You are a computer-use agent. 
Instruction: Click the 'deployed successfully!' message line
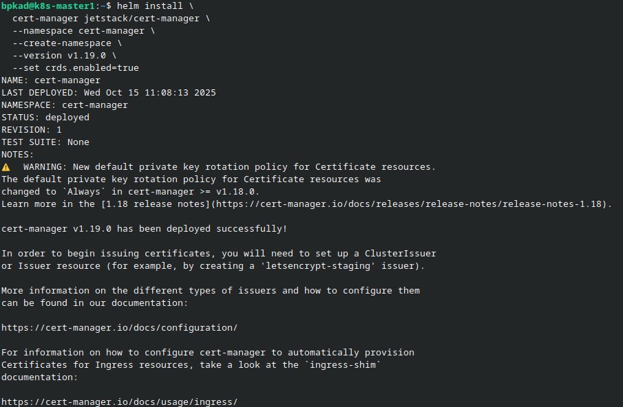[x=145, y=229]
